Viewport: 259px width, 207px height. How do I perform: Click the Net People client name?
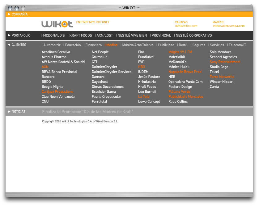tap(100, 52)
